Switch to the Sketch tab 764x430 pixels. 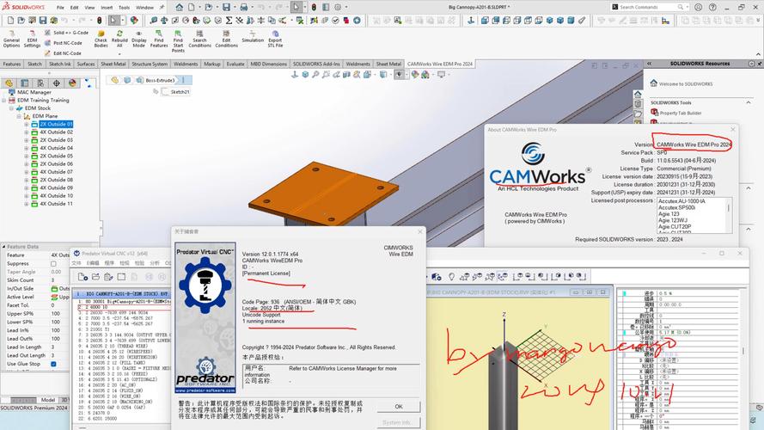pyautogui.click(x=34, y=64)
